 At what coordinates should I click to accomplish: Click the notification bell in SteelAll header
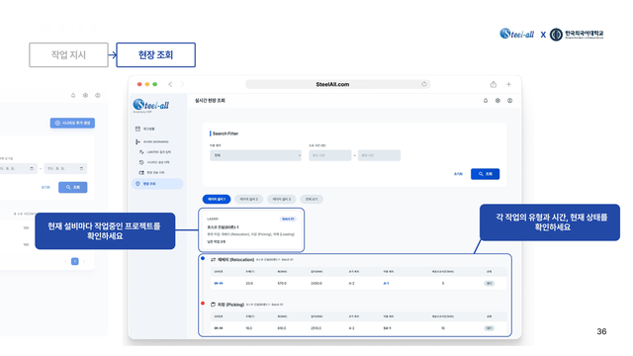(x=486, y=101)
